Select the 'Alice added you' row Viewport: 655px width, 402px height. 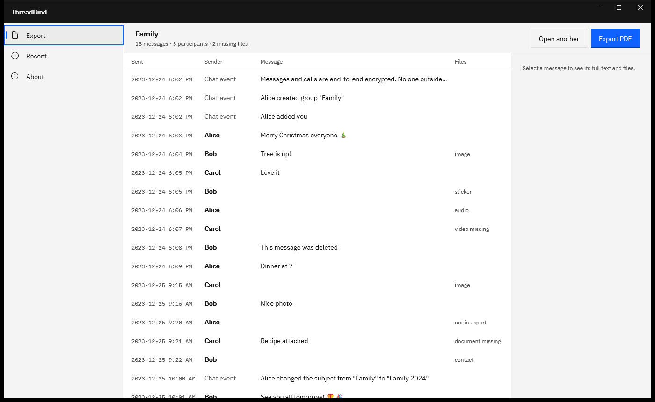(317, 117)
